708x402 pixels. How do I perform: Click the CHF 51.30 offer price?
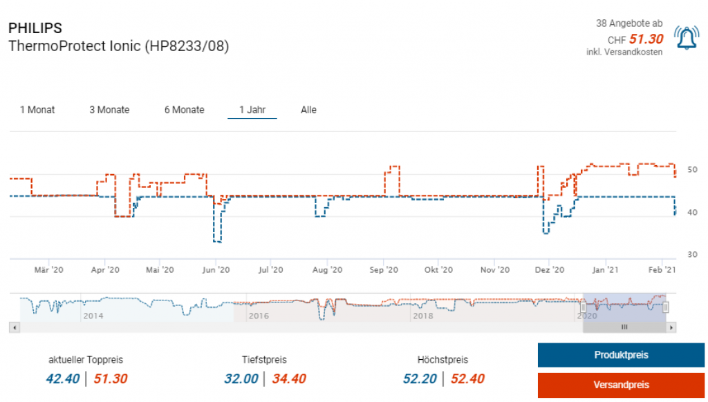[635, 39]
